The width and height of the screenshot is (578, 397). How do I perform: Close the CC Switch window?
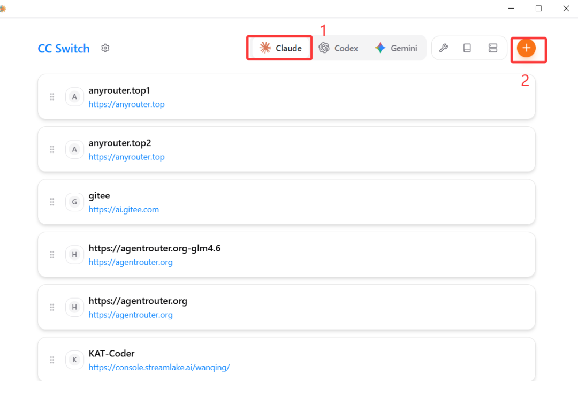click(566, 9)
